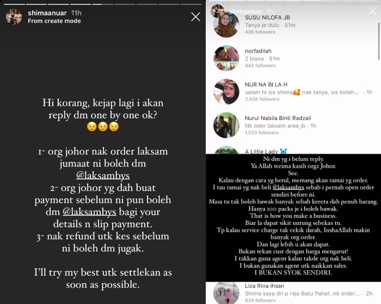Image resolution: width=381 pixels, height=304 pixels.
Task: Tap @laksambys mention before 'bagi your'
Action: 89,212
